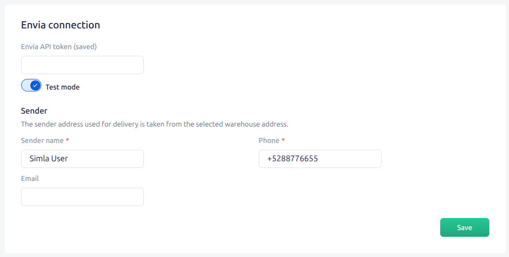This screenshot has width=509, height=257.
Task: Click the "Email" field label
Action: click(x=30, y=179)
